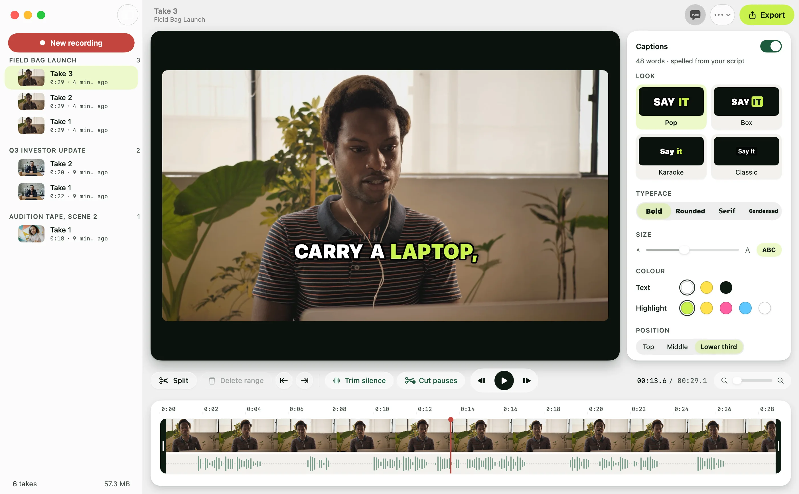
Task: Step forward one frame
Action: coord(526,381)
